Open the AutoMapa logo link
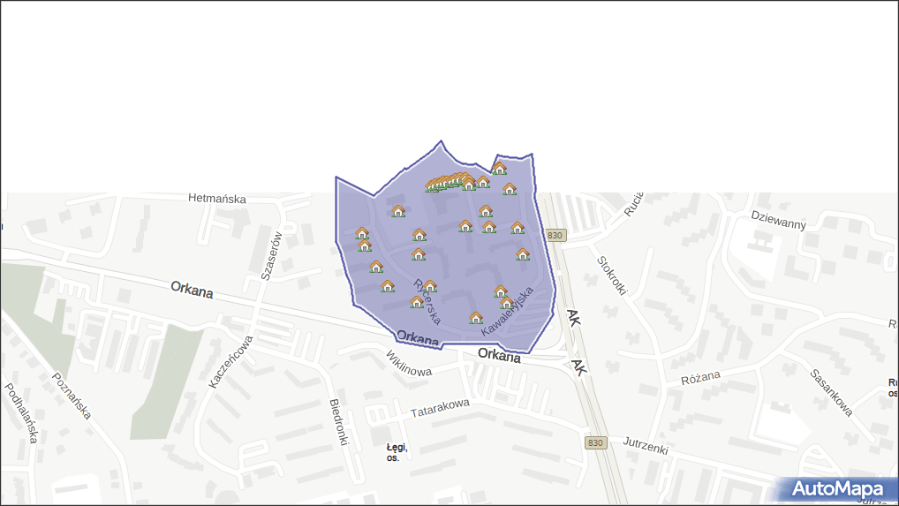Screen dimensions: 899x506 837,489
